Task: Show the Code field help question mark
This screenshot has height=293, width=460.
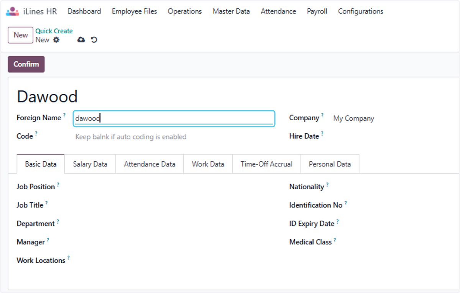Action: [x=36, y=133]
